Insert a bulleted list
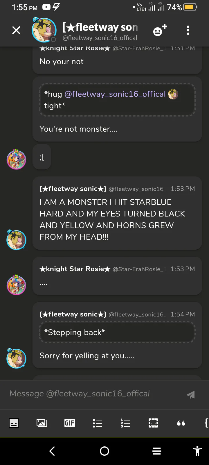Viewport: 209px width, 465px height. click(x=98, y=423)
